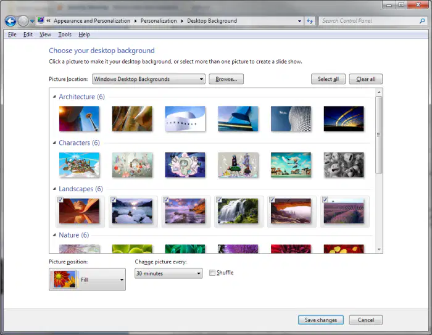Click the wallpaper list scrollbar thumb
The image size is (432, 335).
pos(379,134)
